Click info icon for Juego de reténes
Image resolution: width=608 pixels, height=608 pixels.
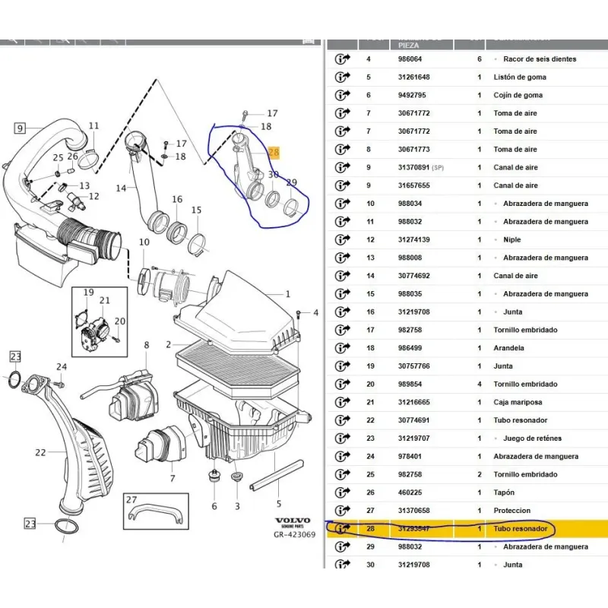tap(341, 439)
